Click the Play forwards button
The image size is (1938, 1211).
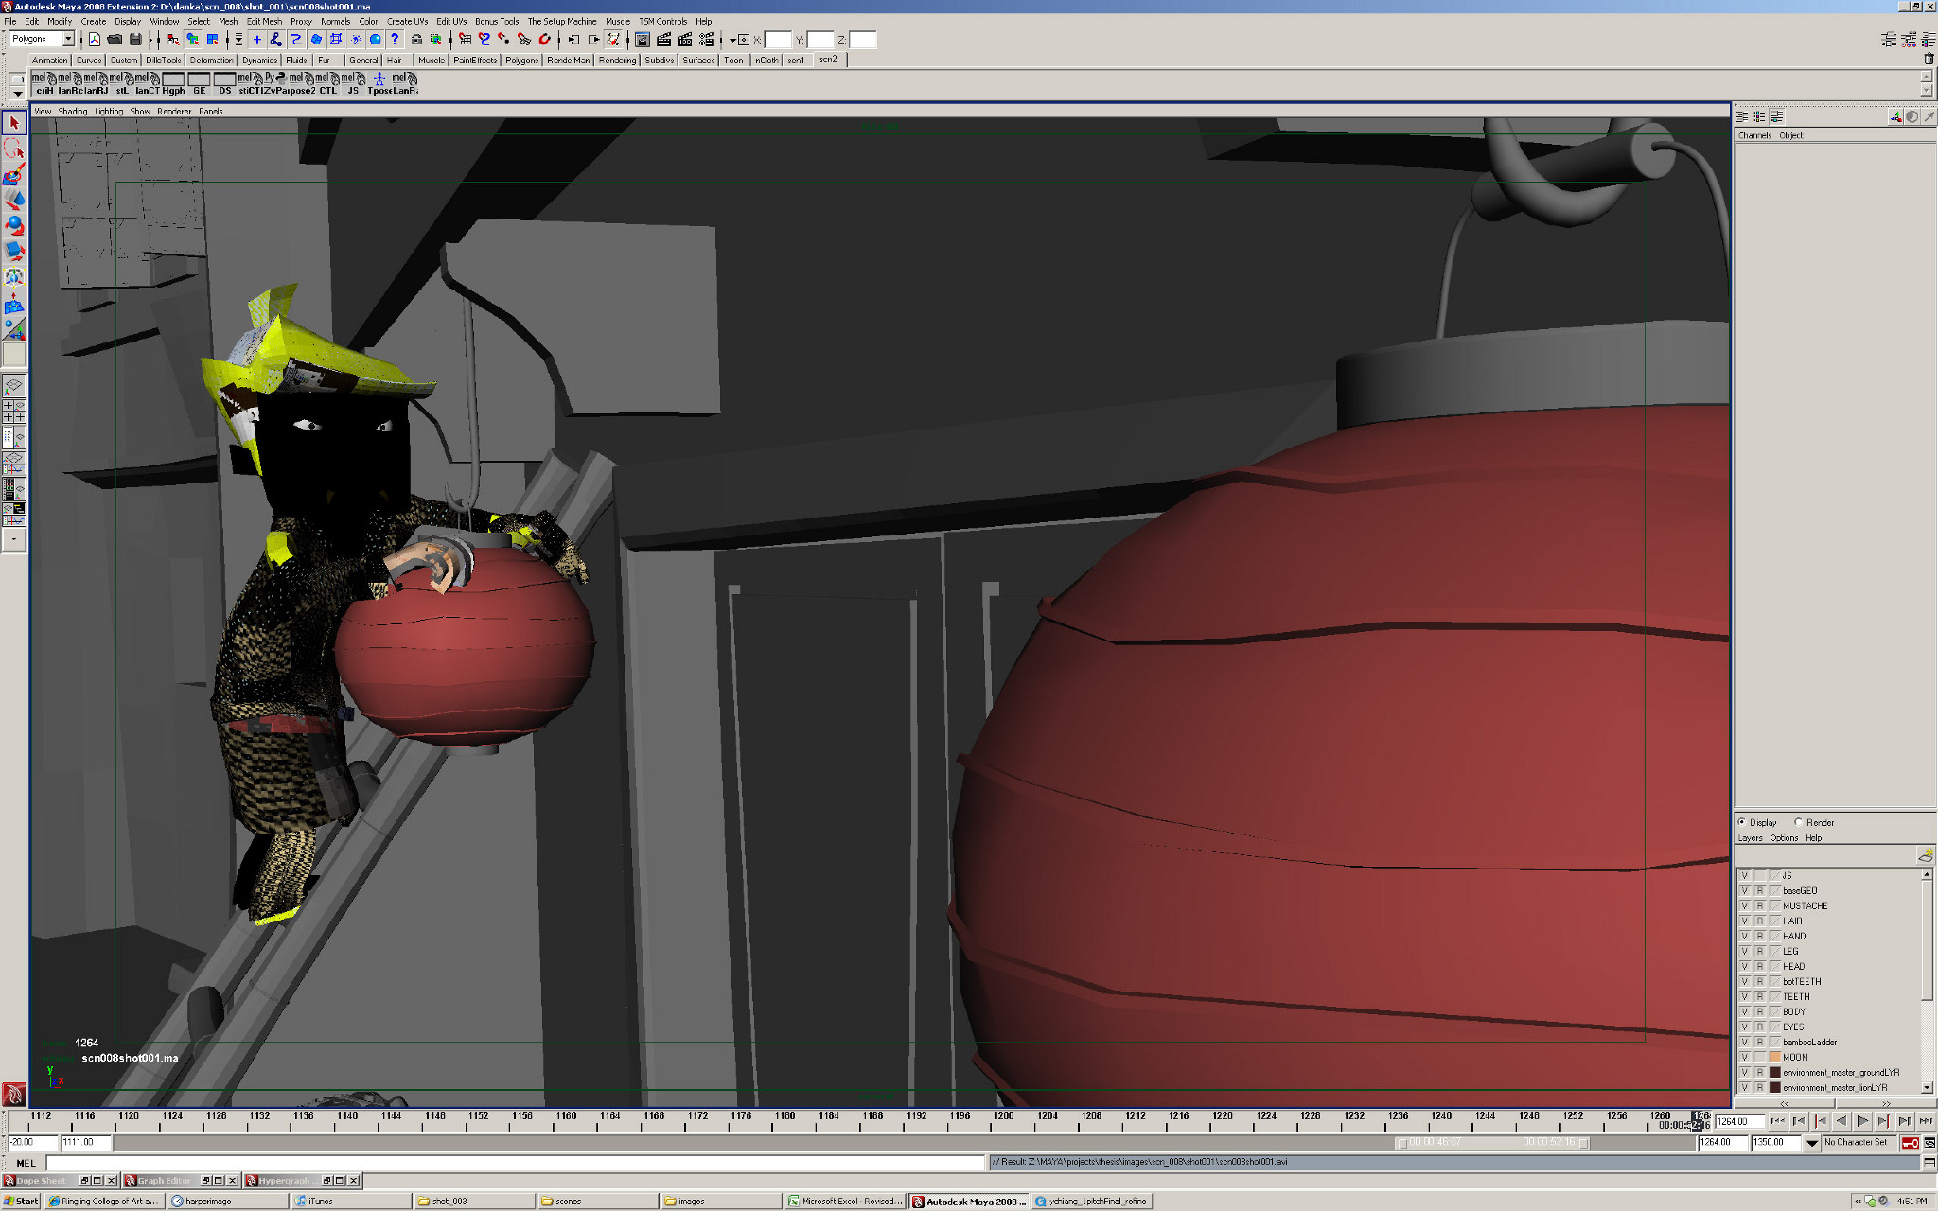1862,1121
